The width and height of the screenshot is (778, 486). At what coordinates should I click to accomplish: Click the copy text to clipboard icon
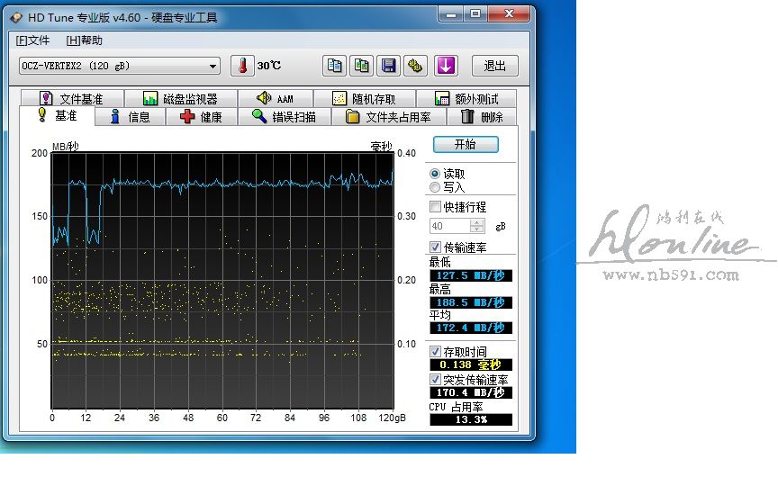coord(334,66)
